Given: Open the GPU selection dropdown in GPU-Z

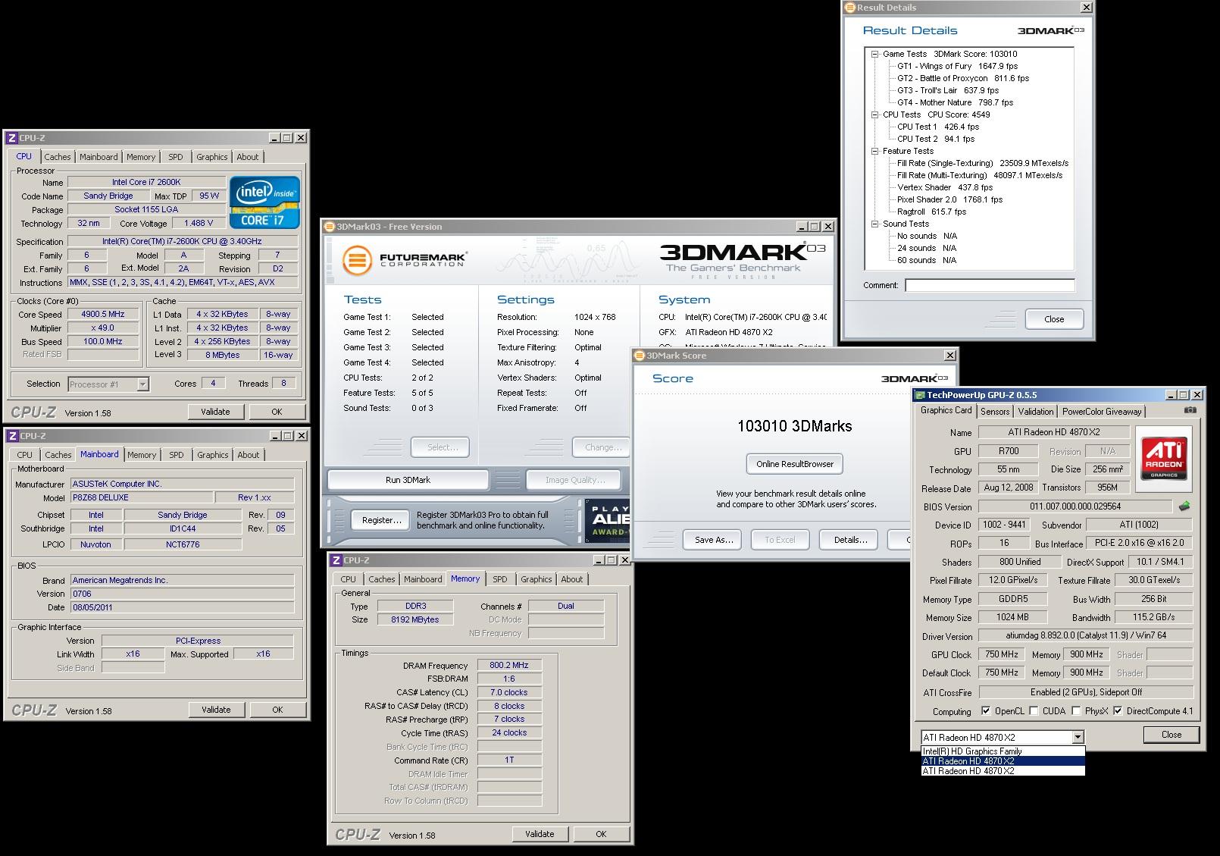Looking at the screenshot, I should tap(1078, 737).
